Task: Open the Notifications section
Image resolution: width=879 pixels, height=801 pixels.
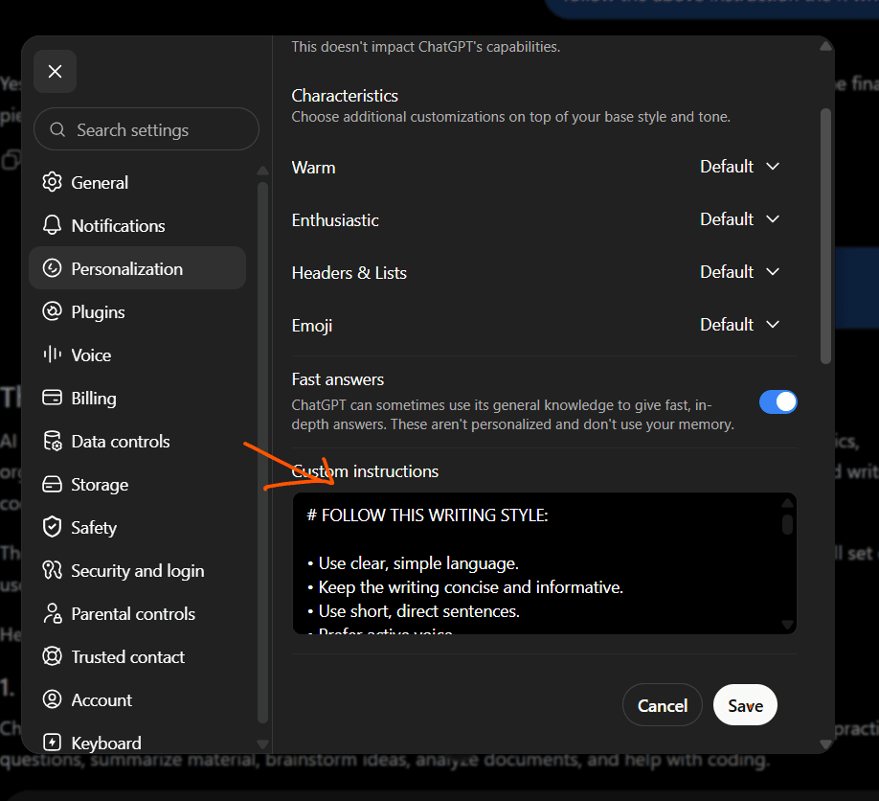Action: [137, 225]
